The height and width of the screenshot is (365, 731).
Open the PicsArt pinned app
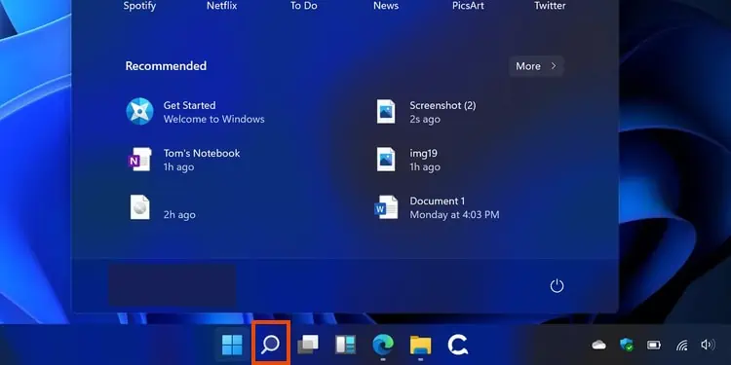tap(468, 6)
